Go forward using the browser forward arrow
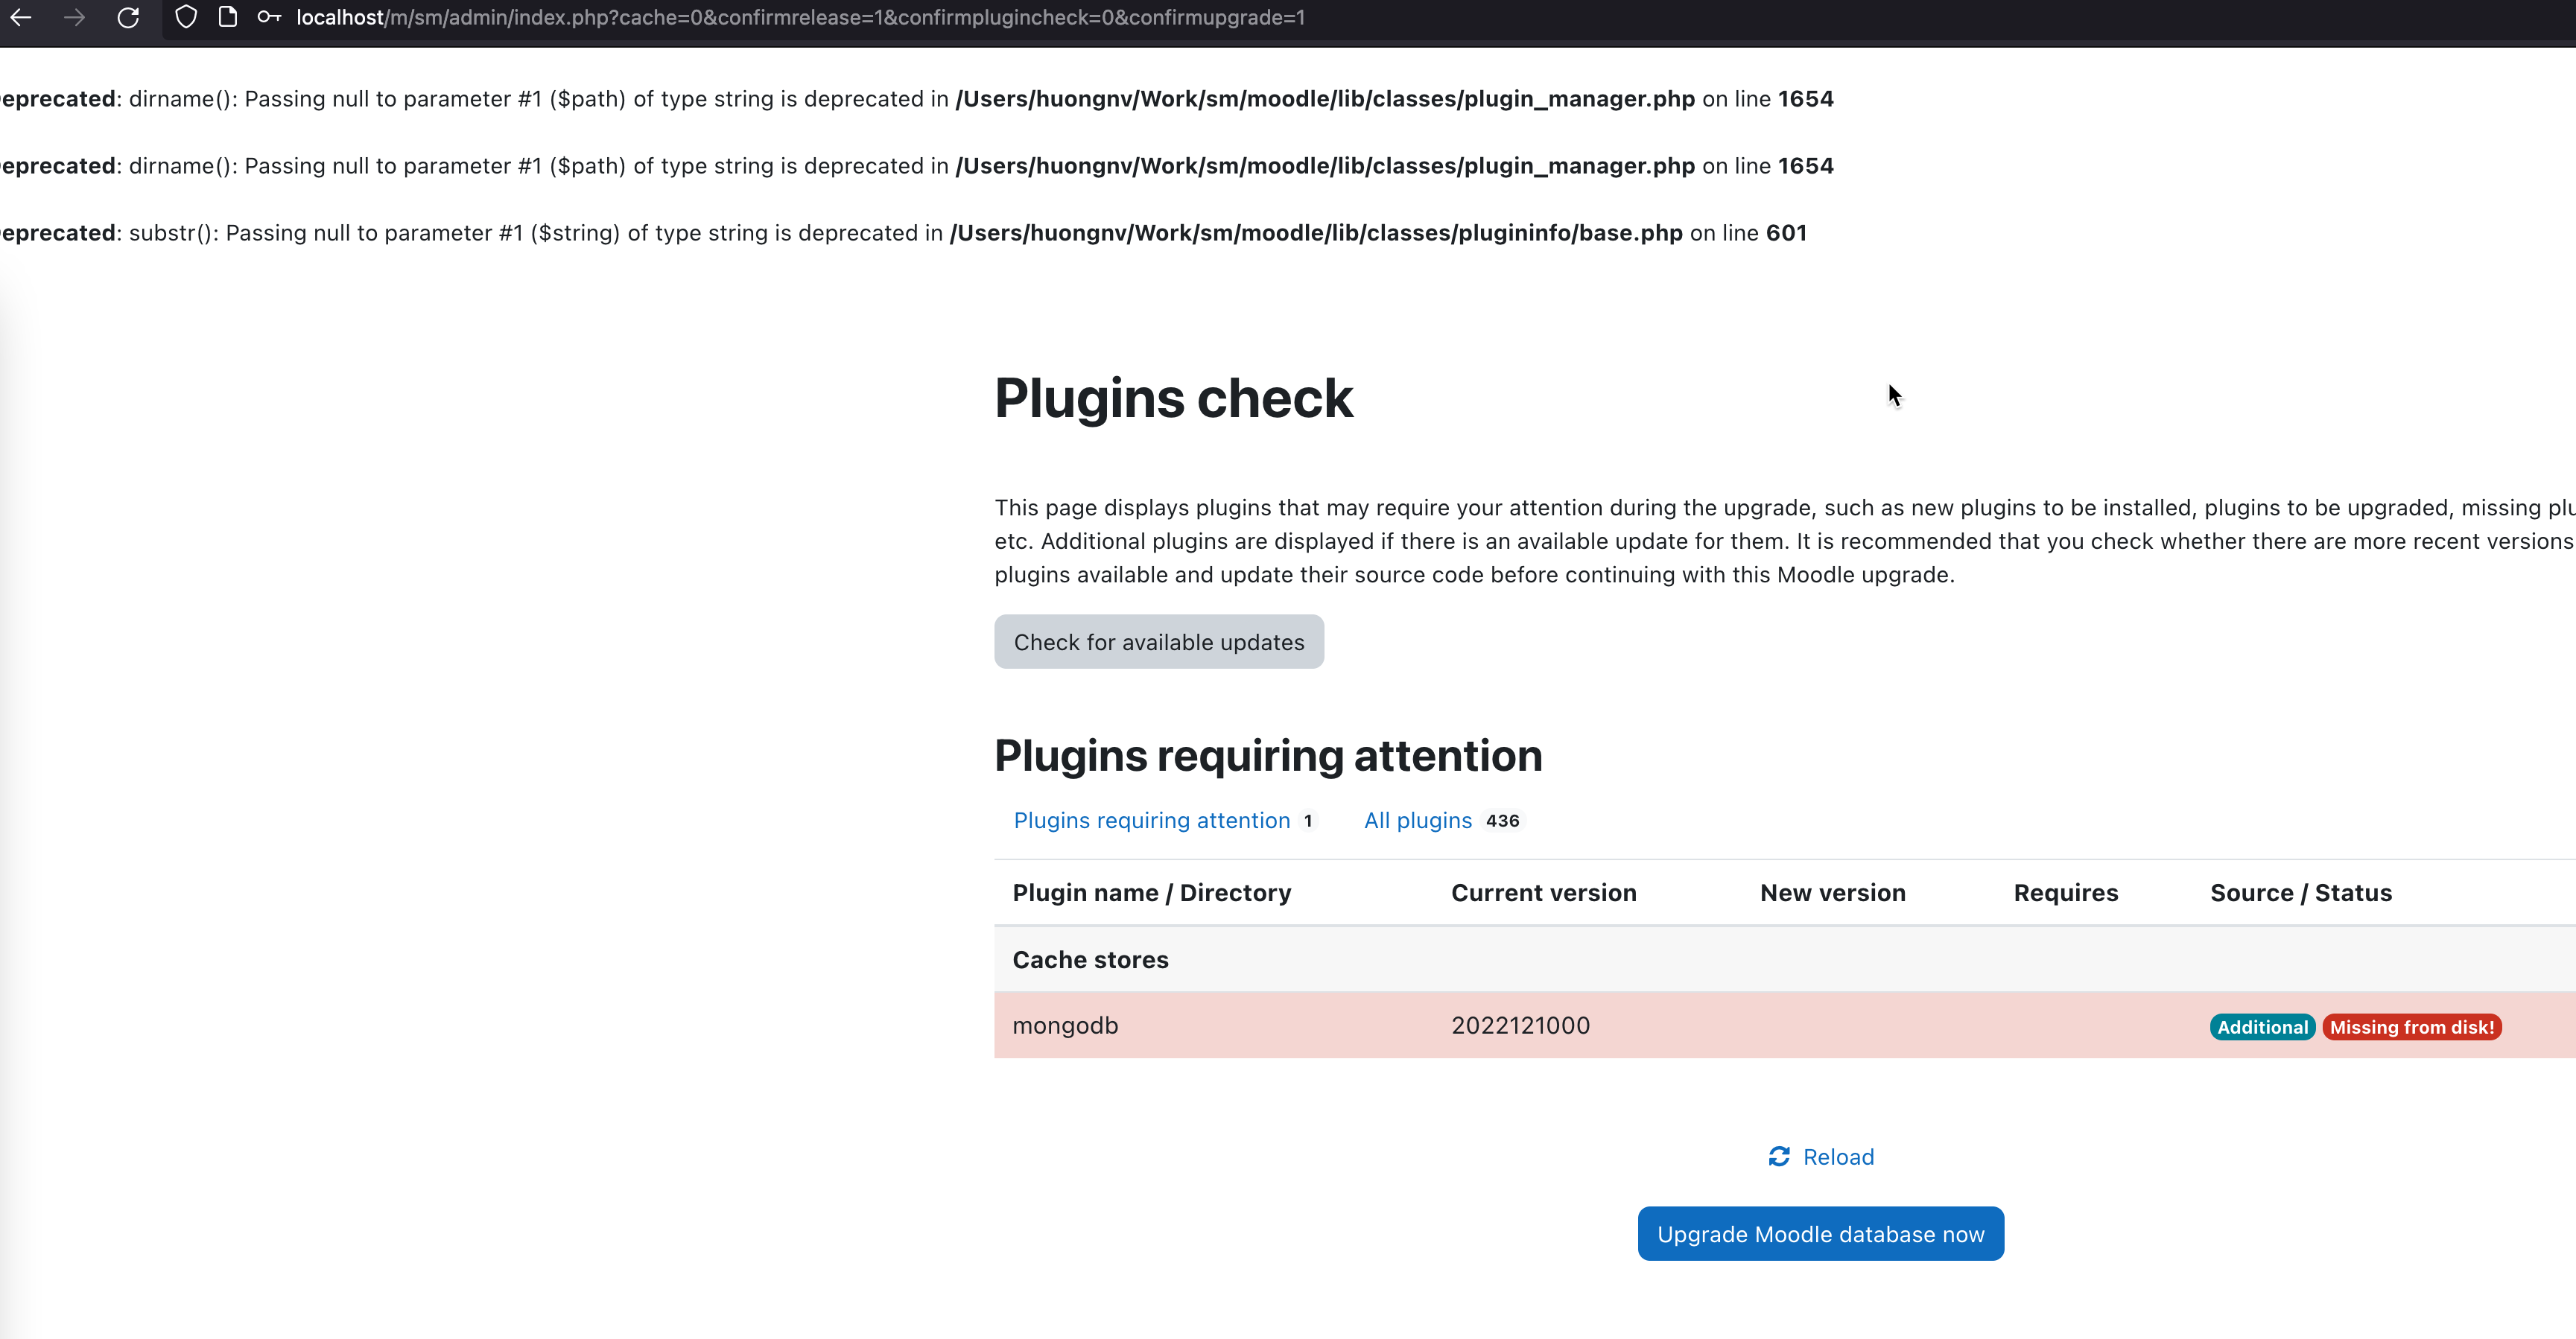Screen dimensions: 2576x1339 pos(74,17)
